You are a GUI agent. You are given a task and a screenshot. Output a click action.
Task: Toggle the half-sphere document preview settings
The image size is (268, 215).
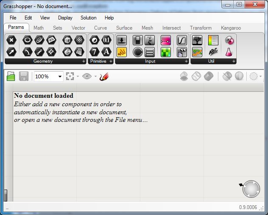(239, 76)
